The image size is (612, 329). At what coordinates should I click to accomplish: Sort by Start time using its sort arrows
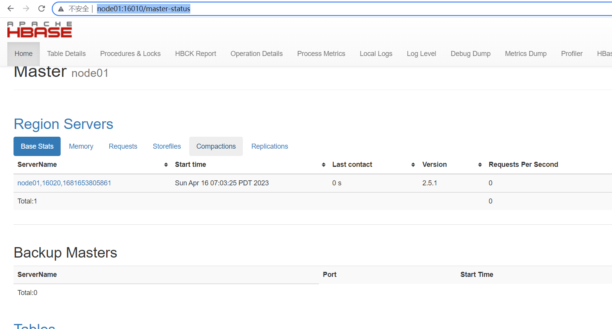tap(324, 165)
